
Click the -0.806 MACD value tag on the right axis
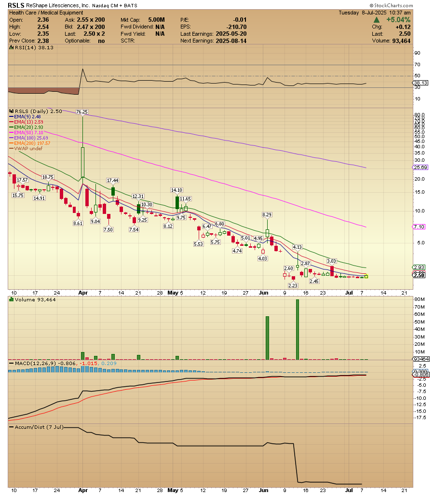(x=421, y=374)
